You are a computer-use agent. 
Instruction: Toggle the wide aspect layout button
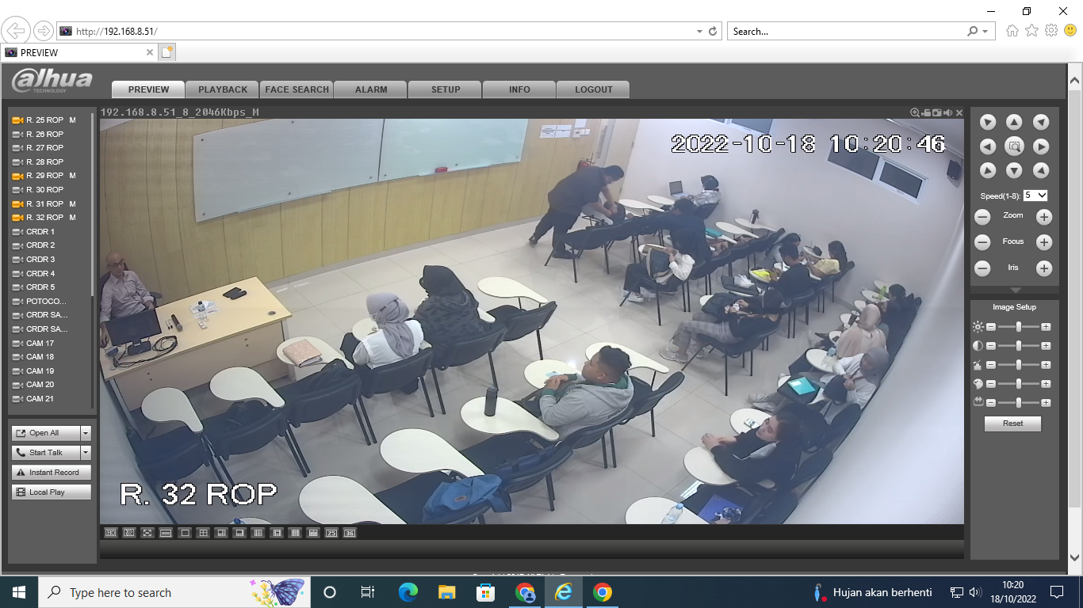(166, 533)
